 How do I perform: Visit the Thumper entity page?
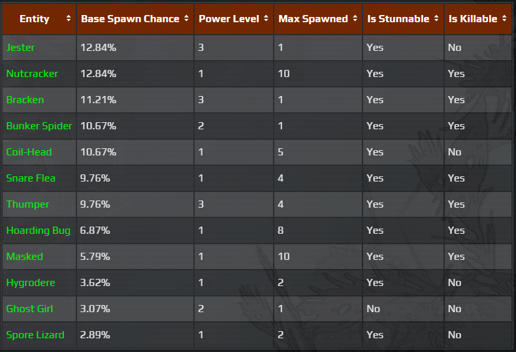point(28,204)
